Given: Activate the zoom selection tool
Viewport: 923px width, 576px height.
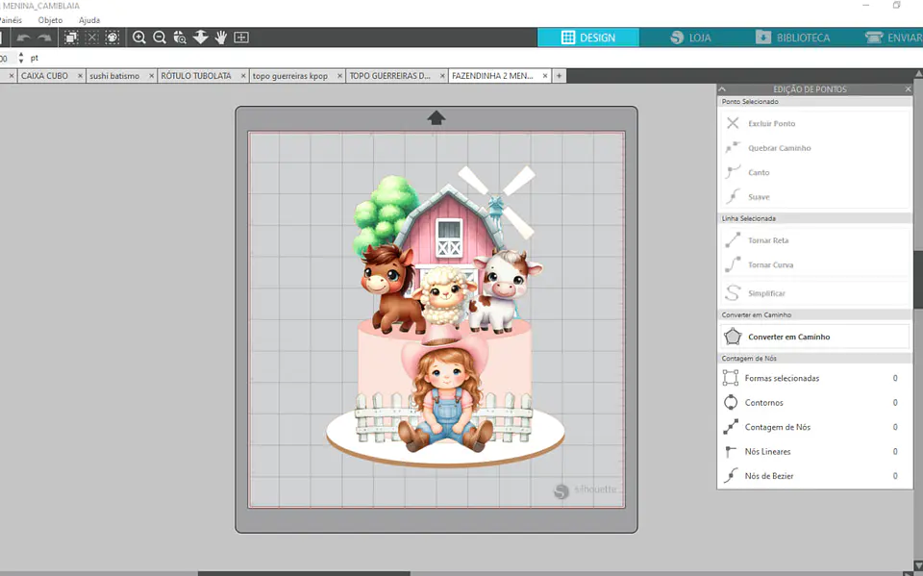Looking at the screenshot, I should click(x=180, y=38).
